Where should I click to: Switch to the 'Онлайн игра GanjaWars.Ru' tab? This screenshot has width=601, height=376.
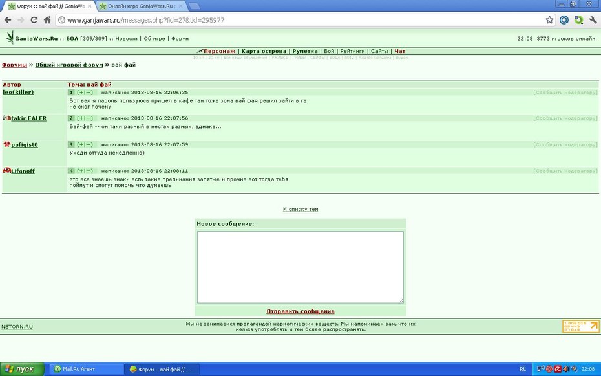point(141,6)
